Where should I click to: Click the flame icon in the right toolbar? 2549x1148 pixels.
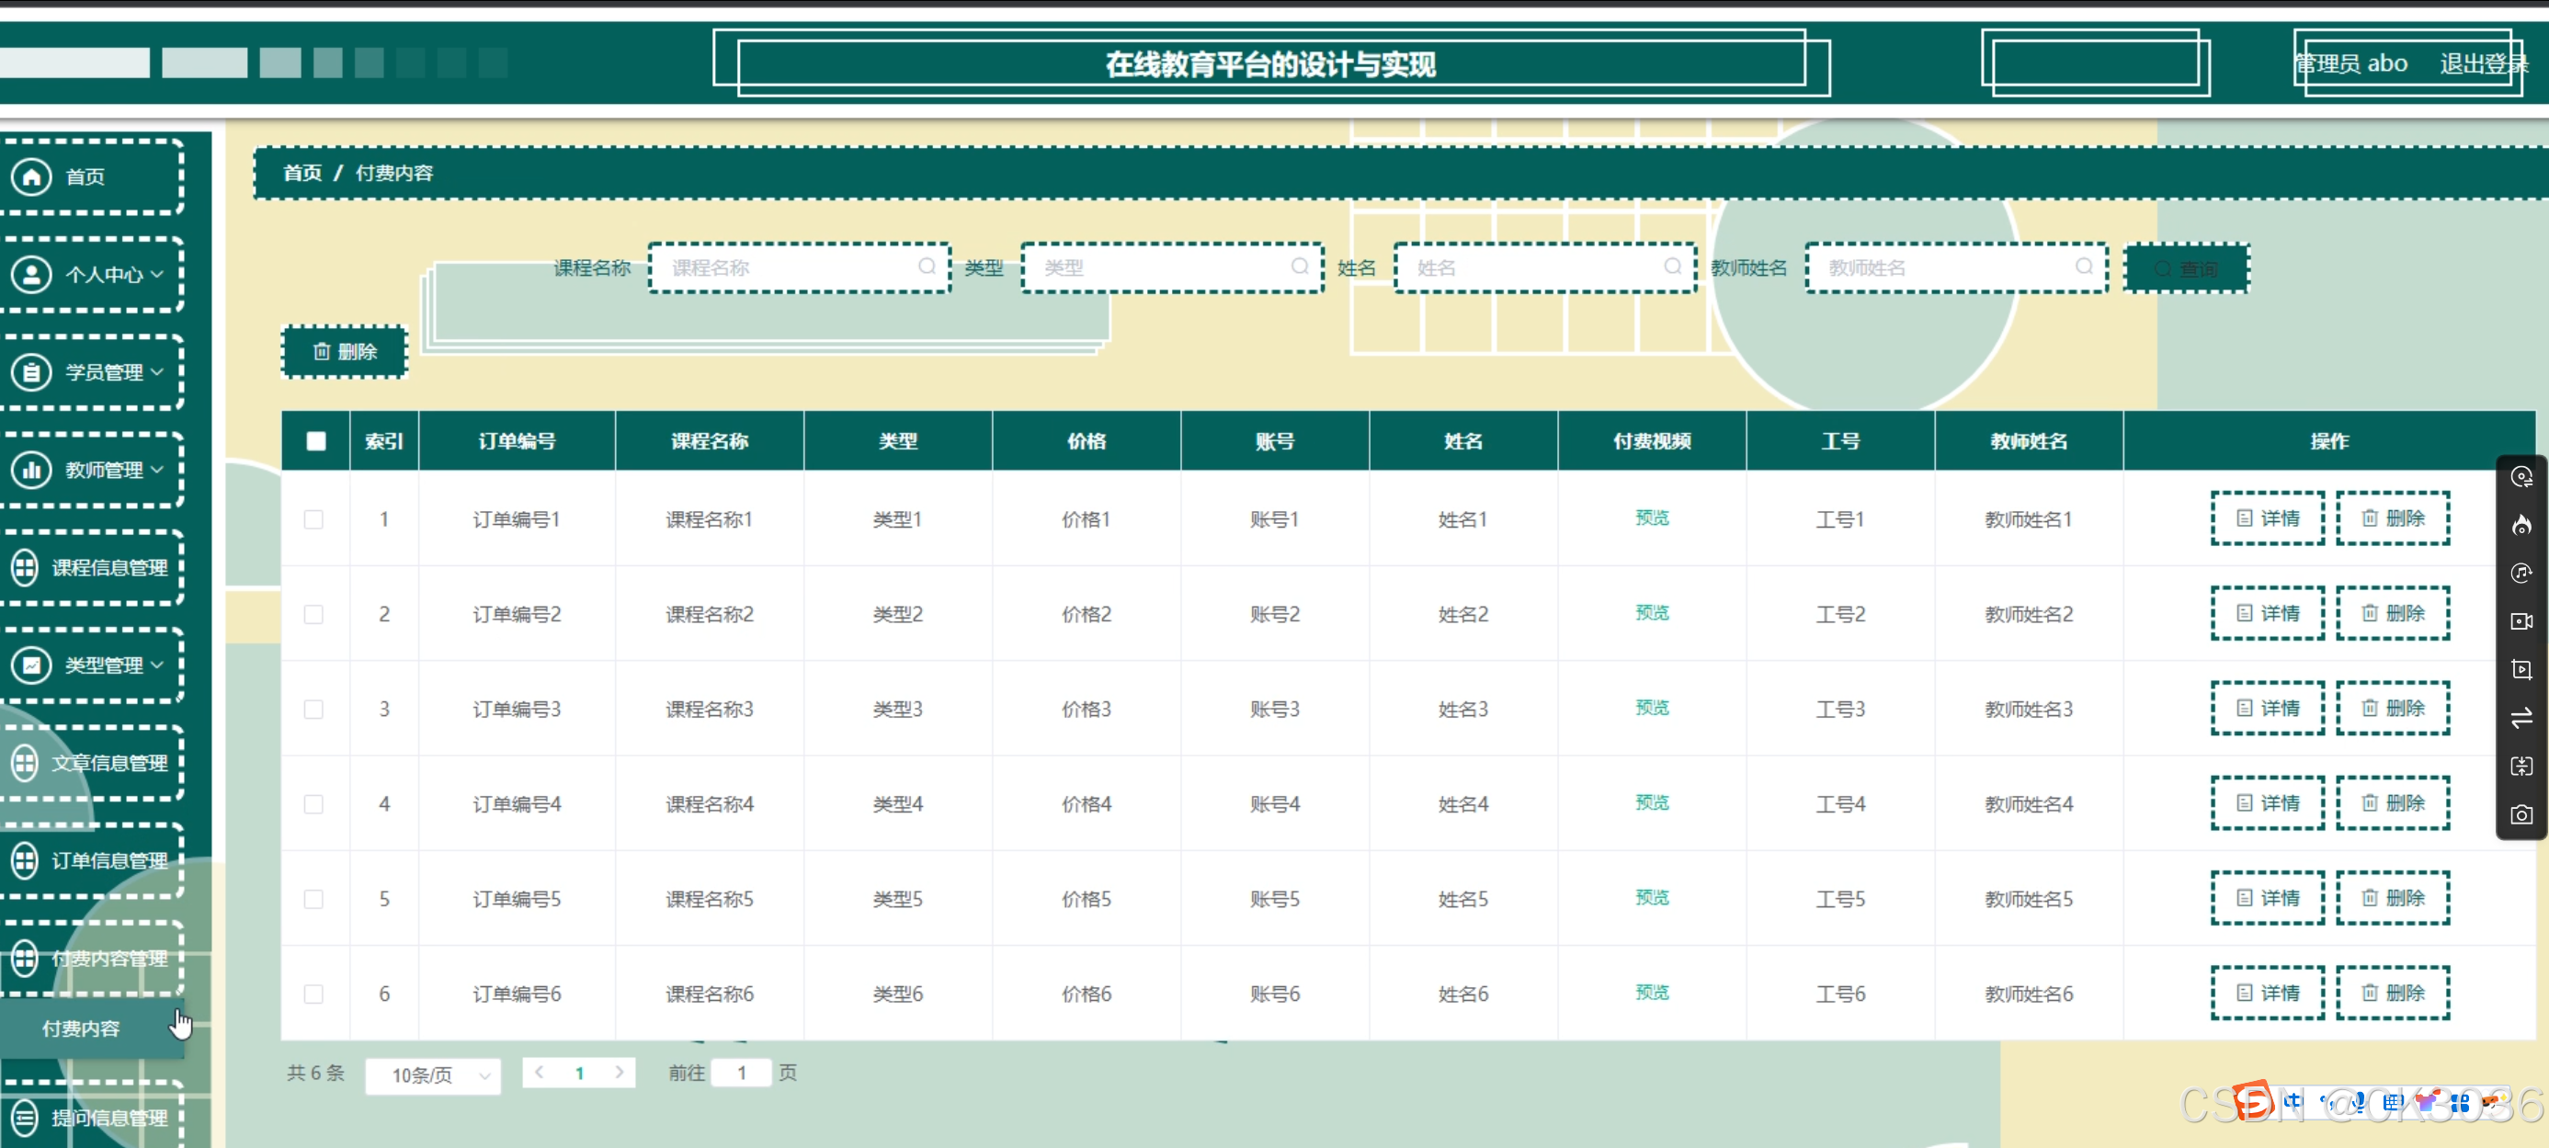tap(2521, 525)
